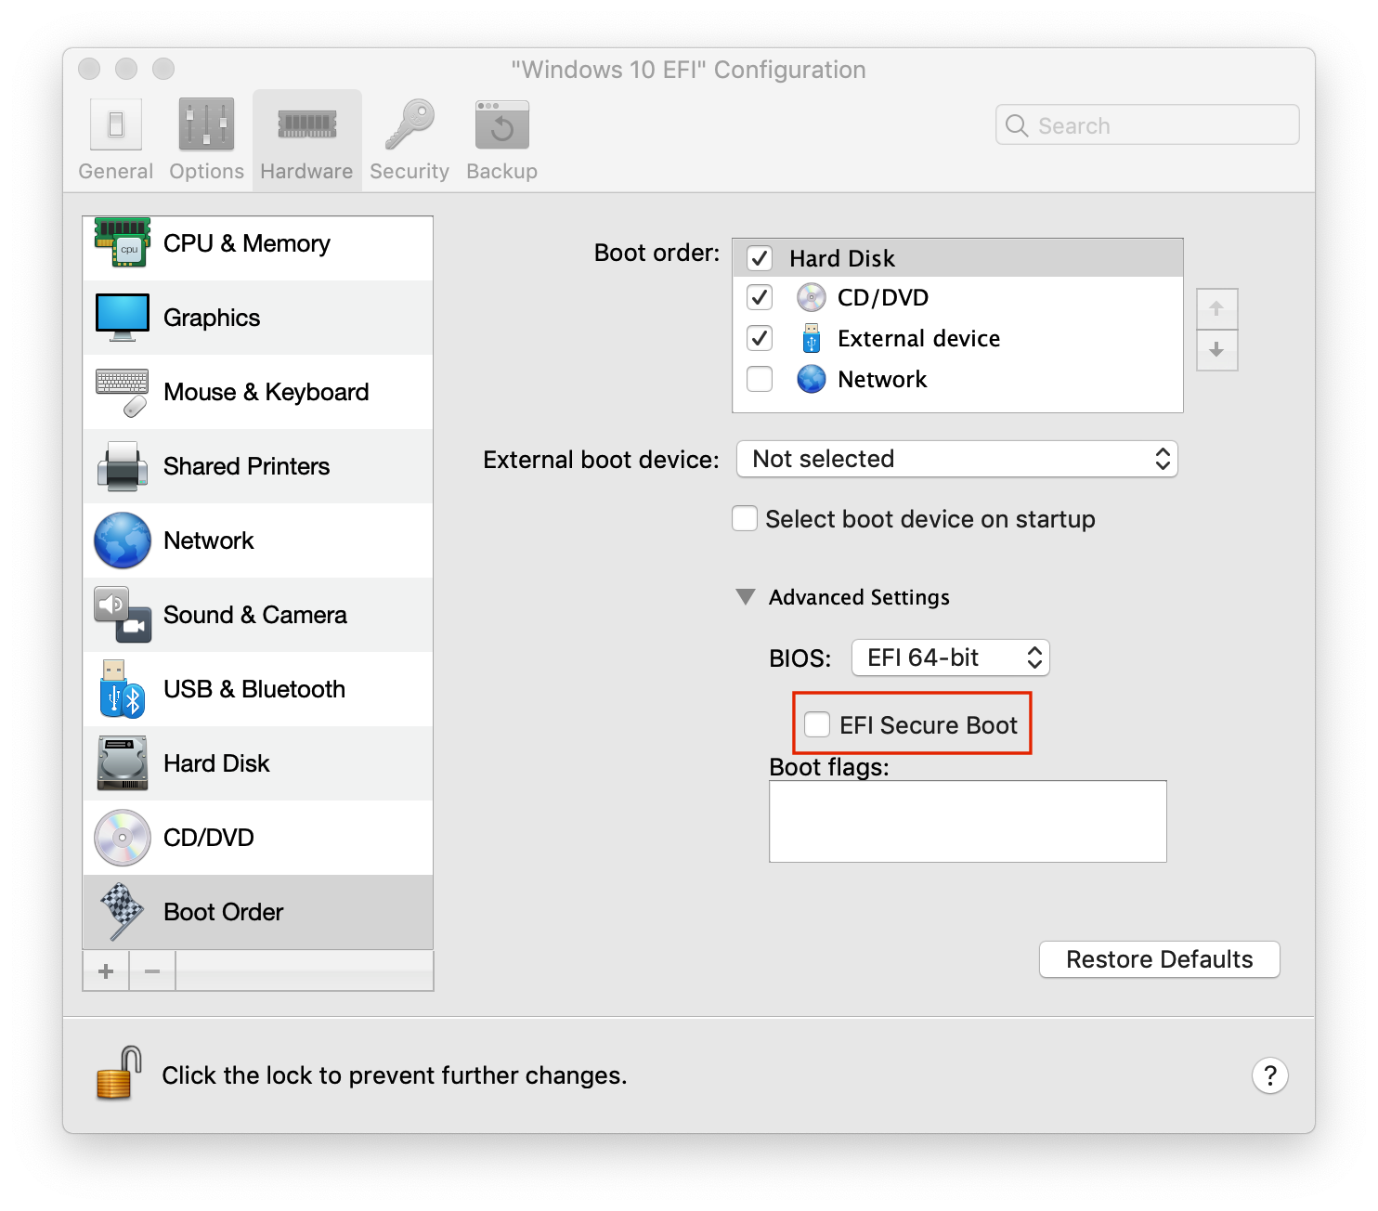This screenshot has height=1211, width=1378.
Task: Click the Hard Disk drive icon in sidebar
Action: 123,763
